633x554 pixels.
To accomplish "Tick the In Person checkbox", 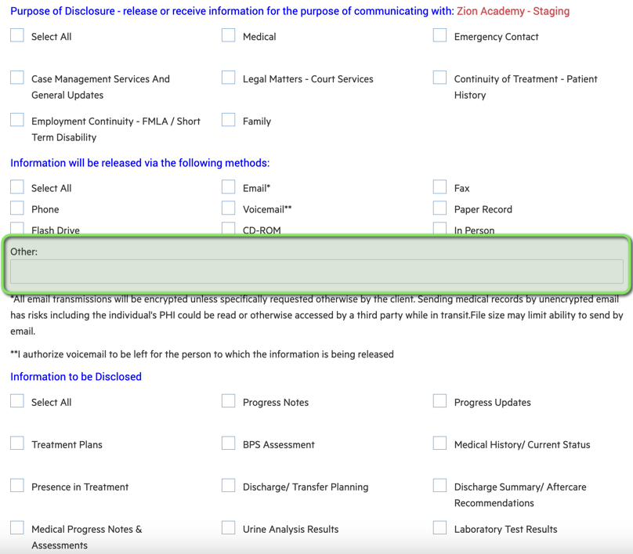I will 439,229.
